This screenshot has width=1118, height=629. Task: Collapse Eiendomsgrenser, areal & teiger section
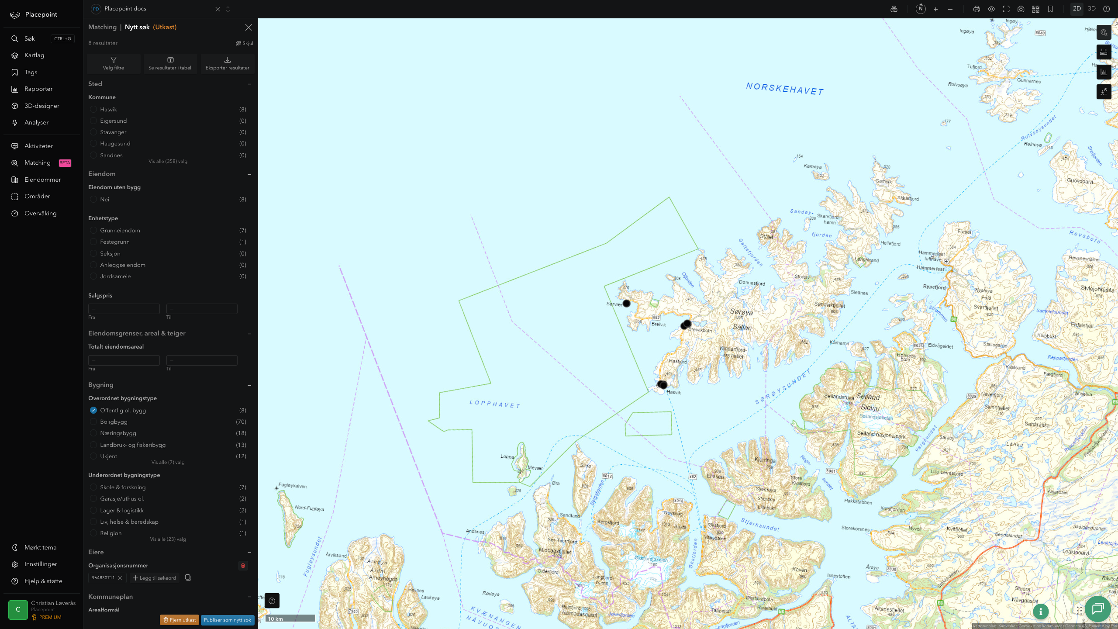249,334
